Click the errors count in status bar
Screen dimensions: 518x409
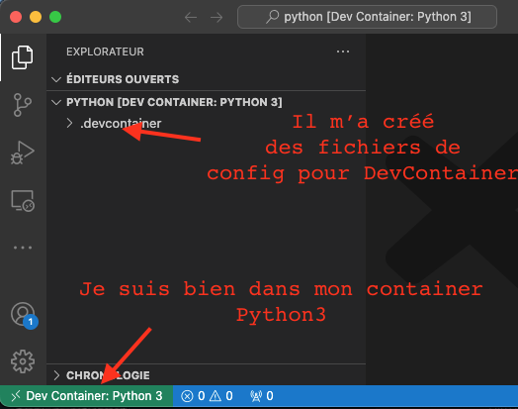click(193, 396)
